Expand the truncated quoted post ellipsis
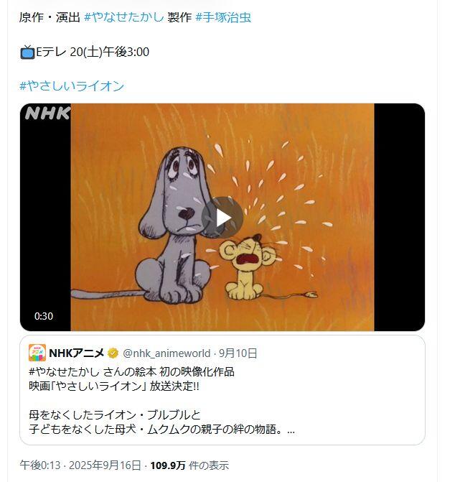Viewport: 455px width, 482px height. click(291, 430)
